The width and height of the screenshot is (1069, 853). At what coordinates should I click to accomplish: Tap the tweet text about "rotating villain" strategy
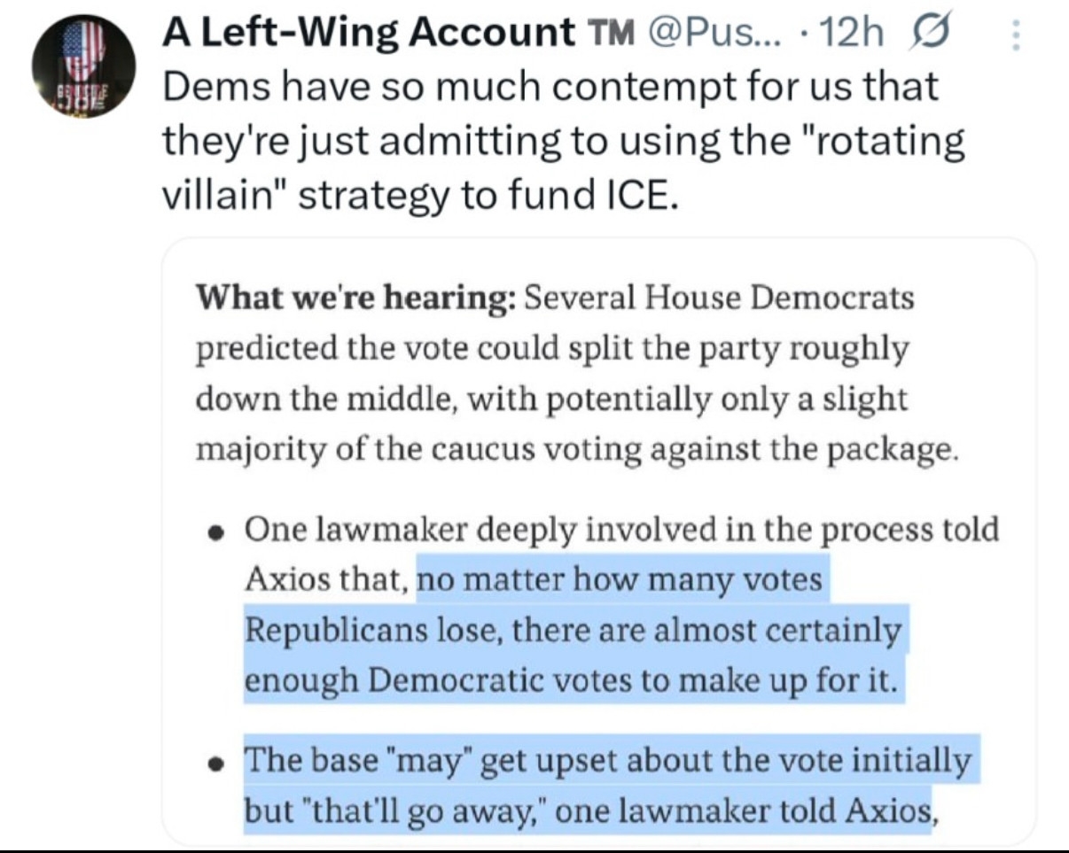coord(563,141)
